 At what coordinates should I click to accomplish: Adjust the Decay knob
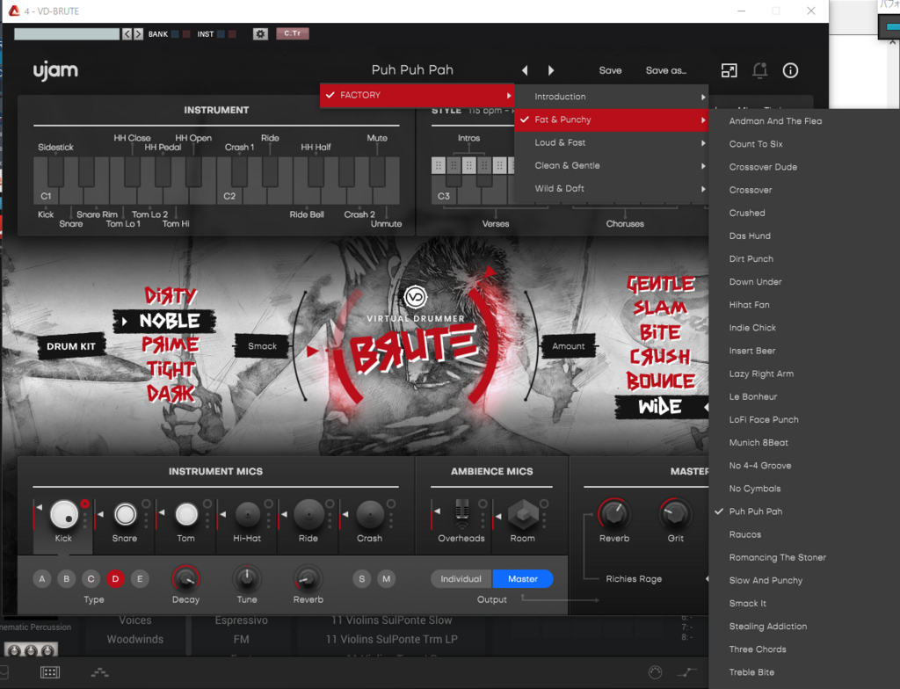[x=185, y=579]
